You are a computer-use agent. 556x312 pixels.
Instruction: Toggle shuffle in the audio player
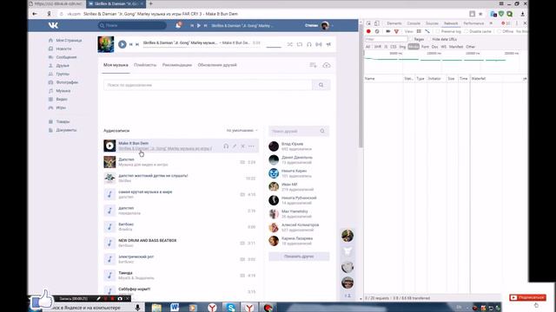click(290, 44)
